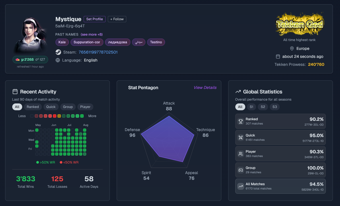Viewport: 340px width, 206px height.
Task: Click the Steam logo icon
Action: [x=58, y=52]
